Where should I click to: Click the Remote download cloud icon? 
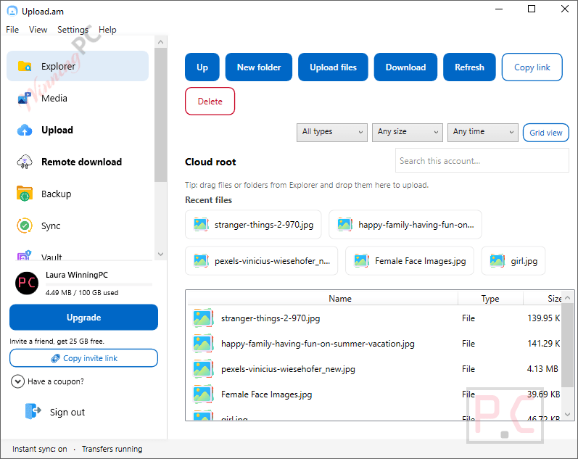[25, 162]
